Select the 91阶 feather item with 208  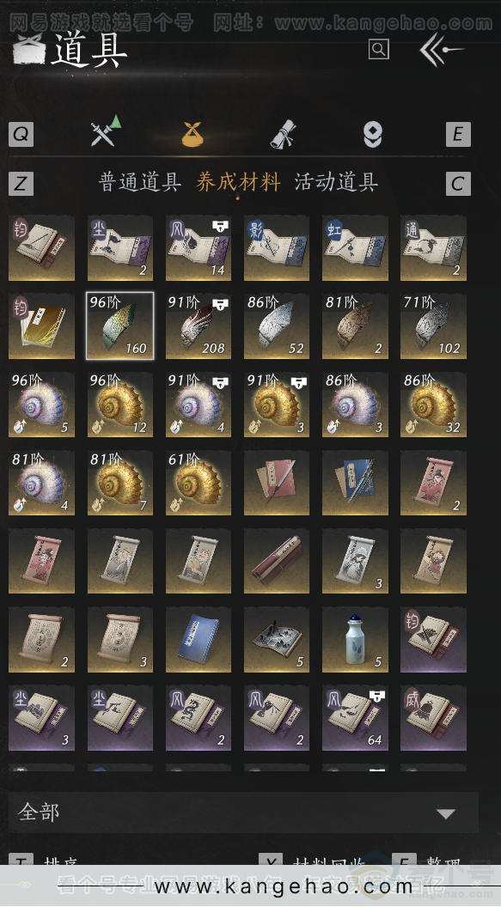[199, 326]
